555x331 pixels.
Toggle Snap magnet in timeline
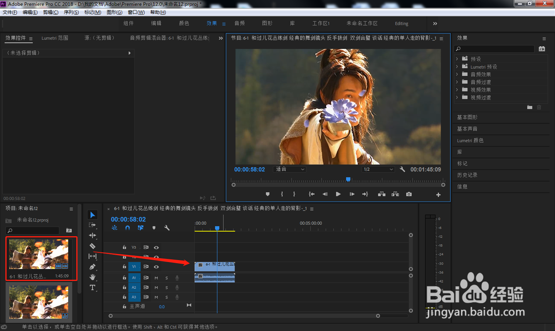click(128, 228)
